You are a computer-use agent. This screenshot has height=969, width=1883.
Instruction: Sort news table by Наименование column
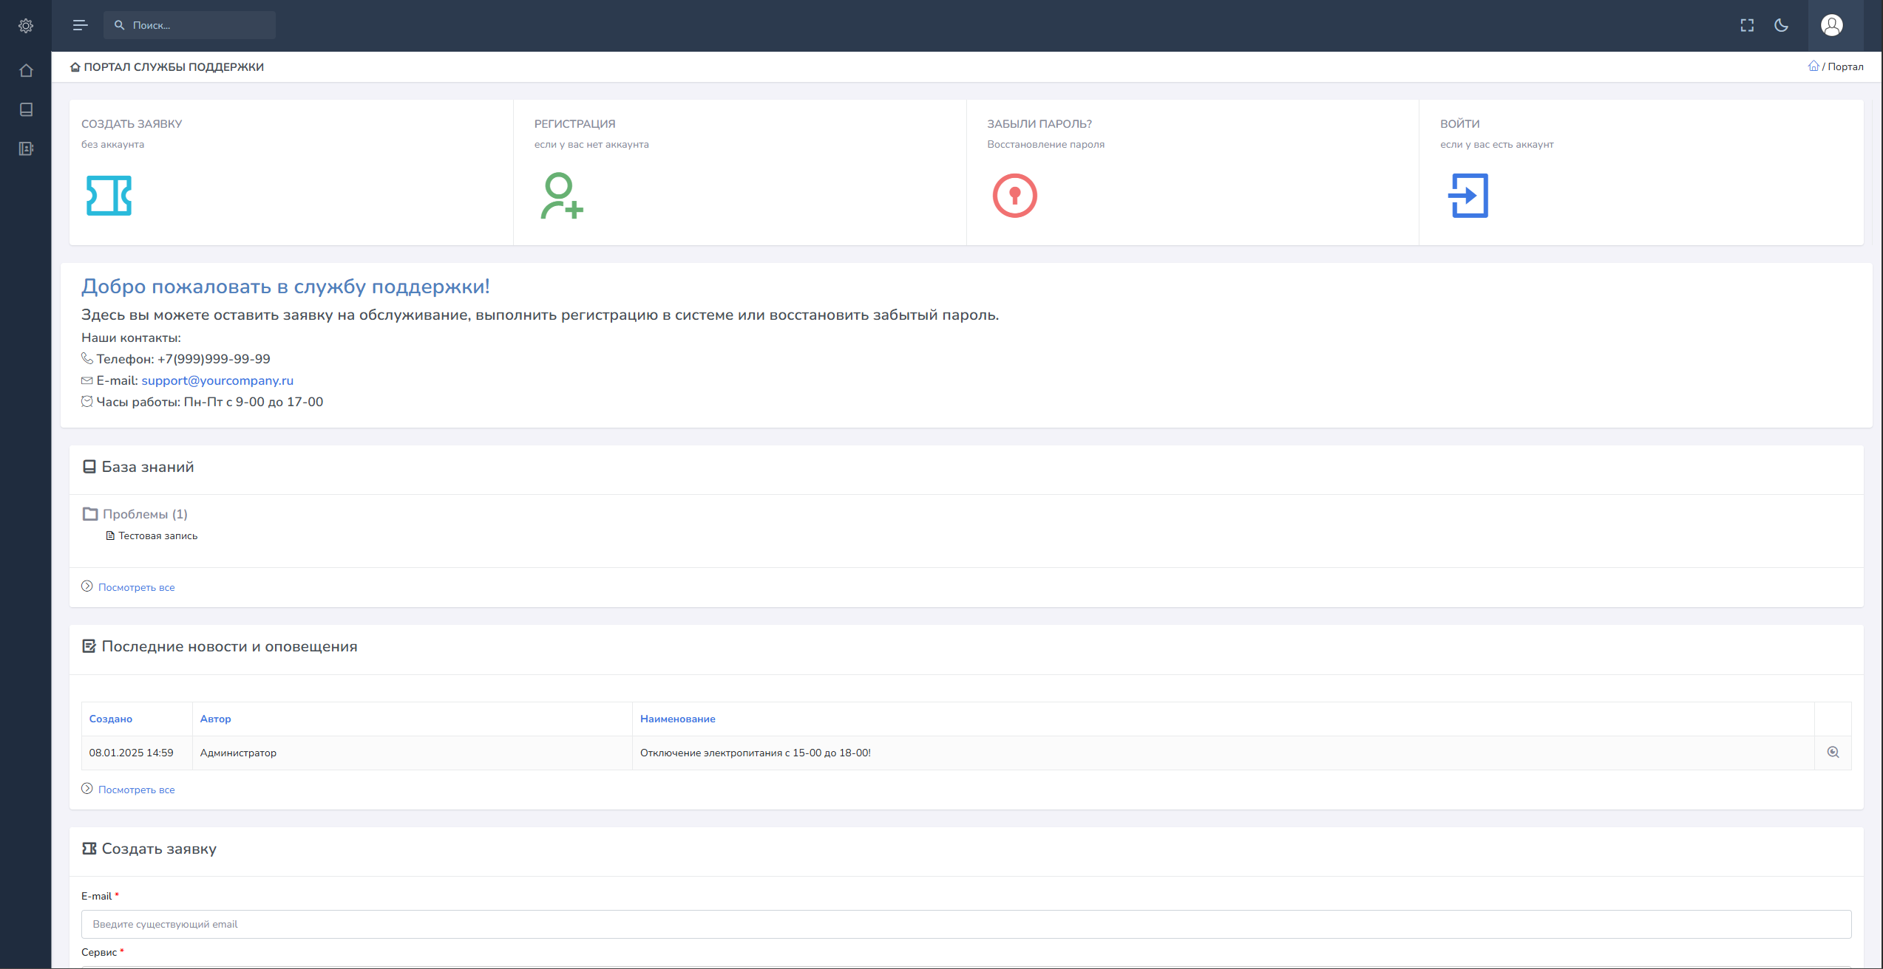click(x=677, y=719)
